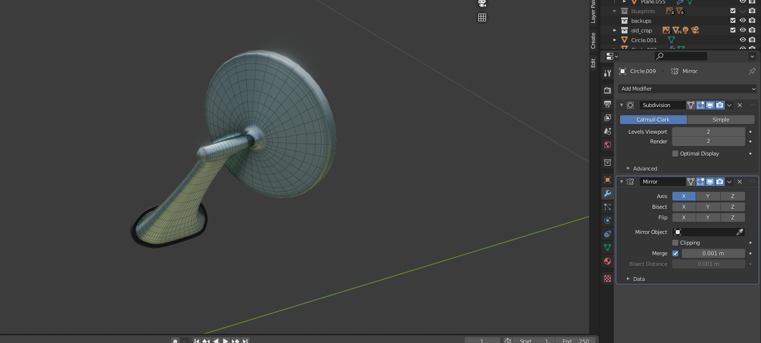Toggle orthographic grid view icon in viewport
Screen dimensions: 761x343
click(x=482, y=17)
